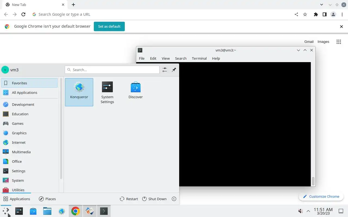Open Chrome tab search dropdown arrow
This screenshot has height=217, width=348.
322,5
